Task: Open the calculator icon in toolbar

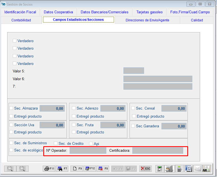Action: (x=179, y=168)
